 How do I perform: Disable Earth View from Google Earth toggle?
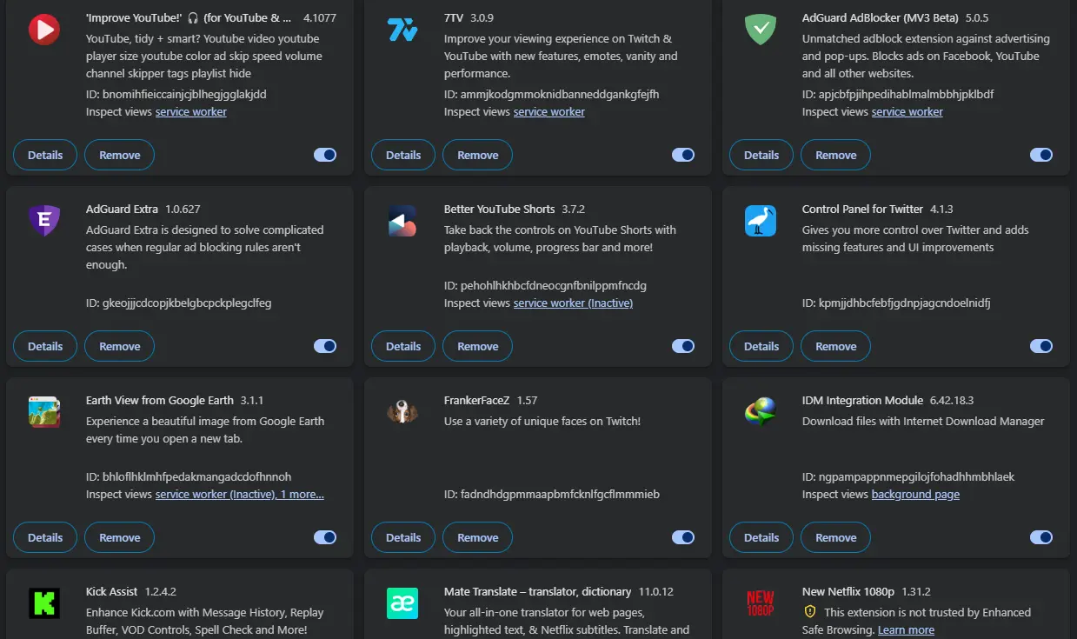(325, 537)
